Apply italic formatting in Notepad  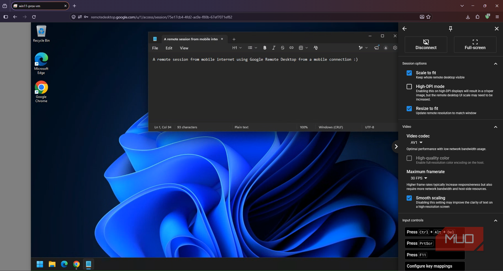[x=273, y=48]
